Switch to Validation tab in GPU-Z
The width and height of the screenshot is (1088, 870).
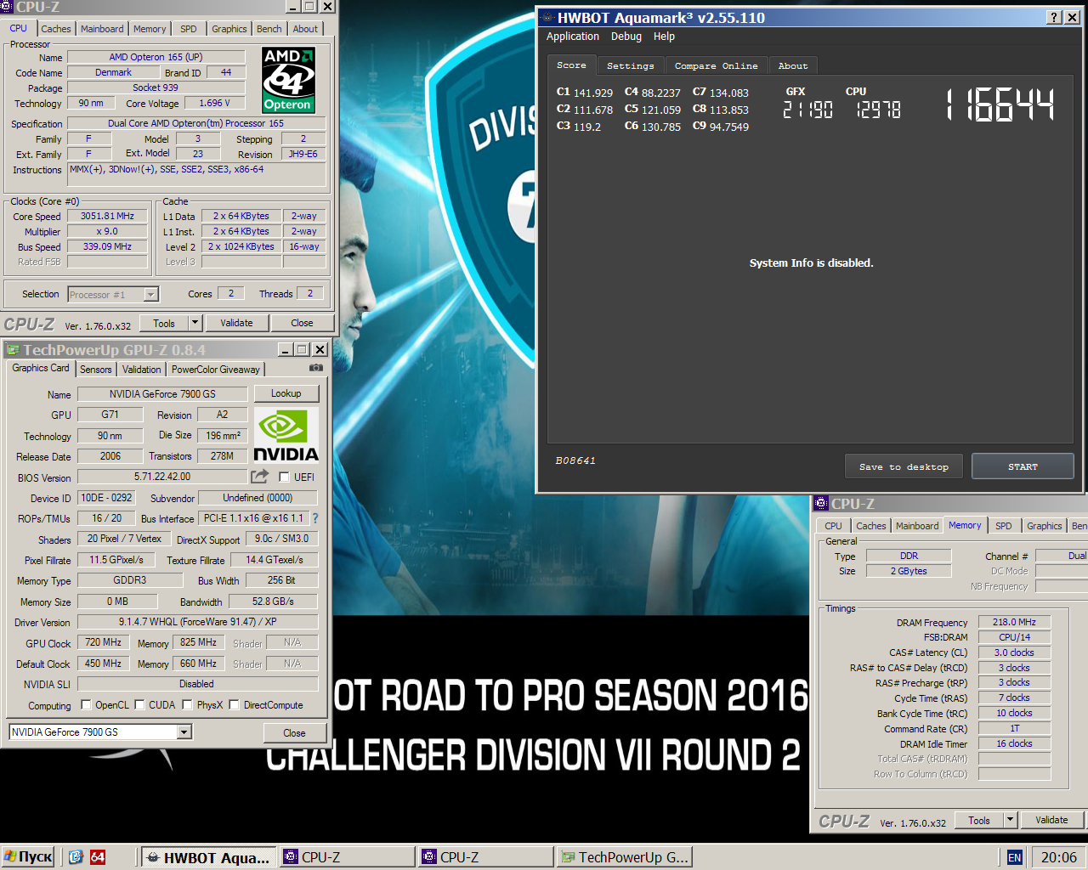pos(141,370)
